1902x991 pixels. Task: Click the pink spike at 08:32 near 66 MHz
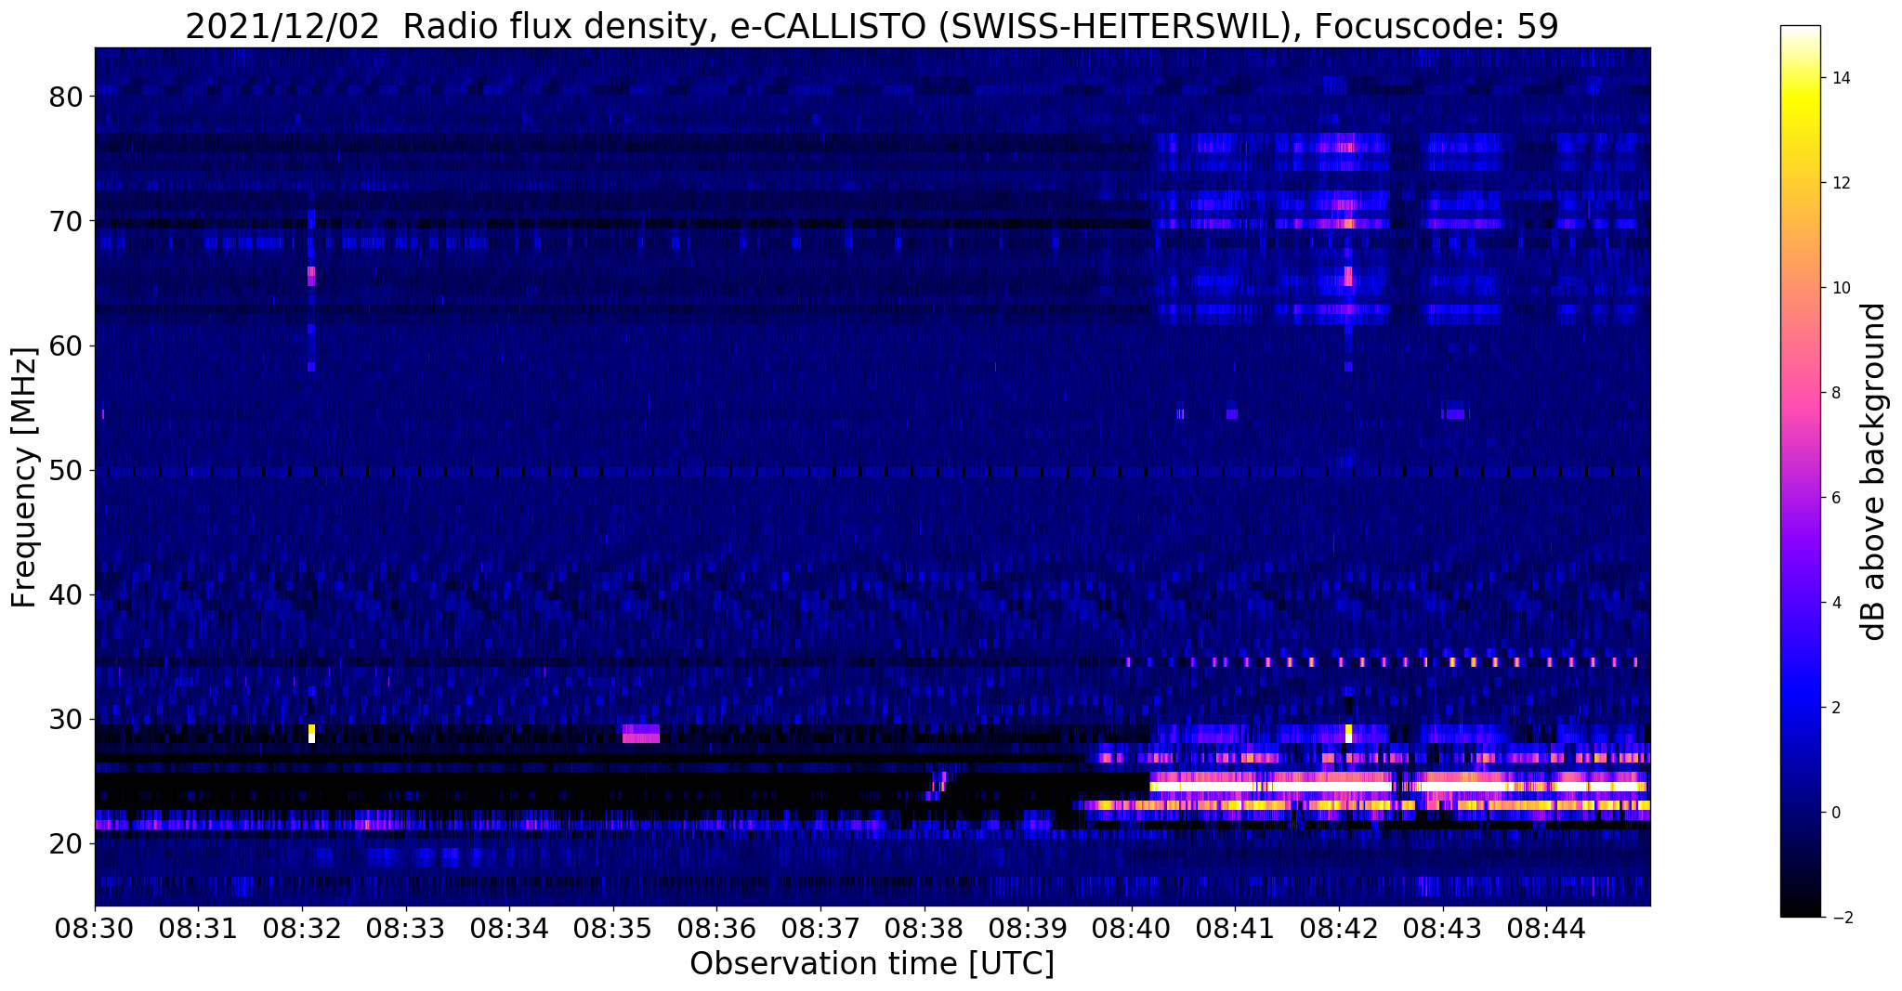(x=311, y=276)
